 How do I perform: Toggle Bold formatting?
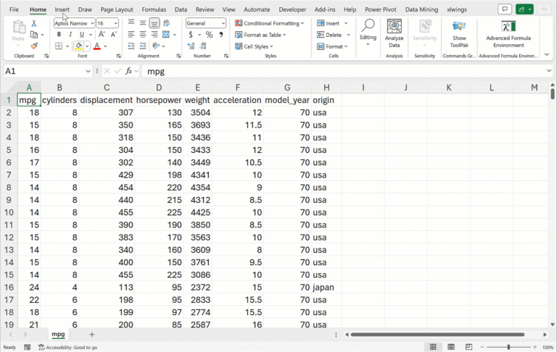coord(59,34)
